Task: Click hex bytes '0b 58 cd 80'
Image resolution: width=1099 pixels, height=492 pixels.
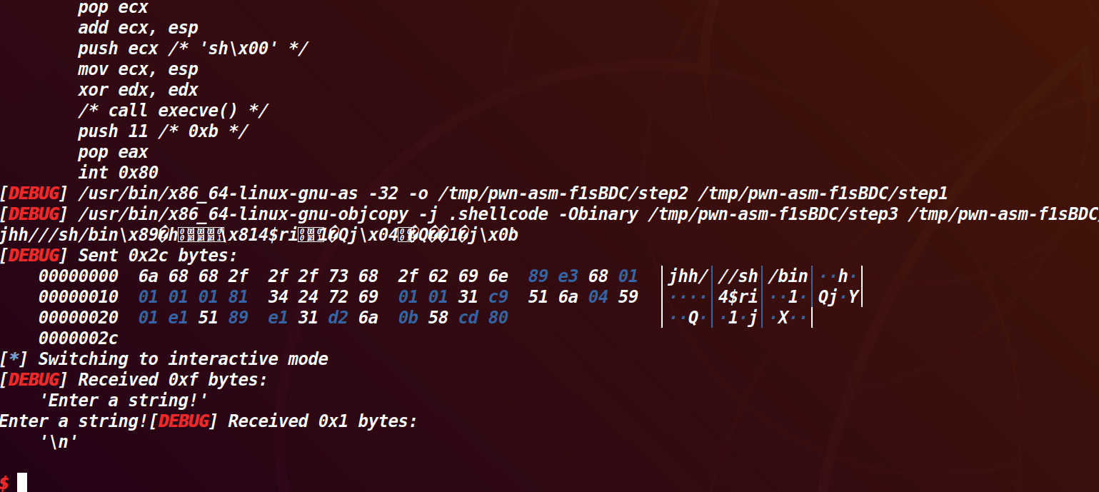Action: pos(453,318)
